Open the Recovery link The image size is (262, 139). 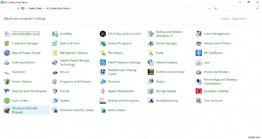pos(114,82)
